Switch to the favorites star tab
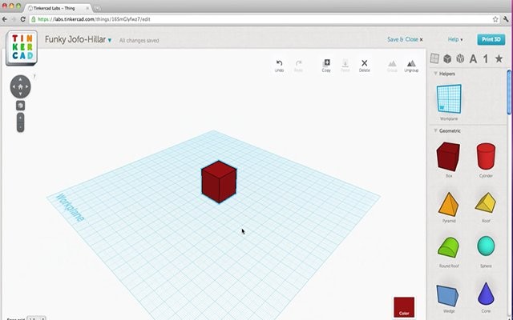 point(499,58)
